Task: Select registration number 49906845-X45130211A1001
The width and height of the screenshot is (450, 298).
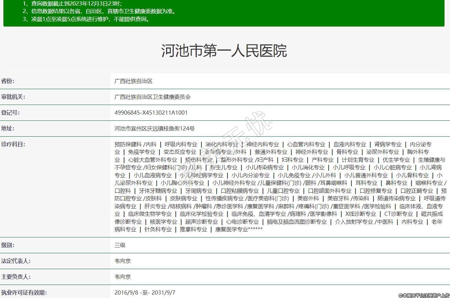Action: pos(151,113)
